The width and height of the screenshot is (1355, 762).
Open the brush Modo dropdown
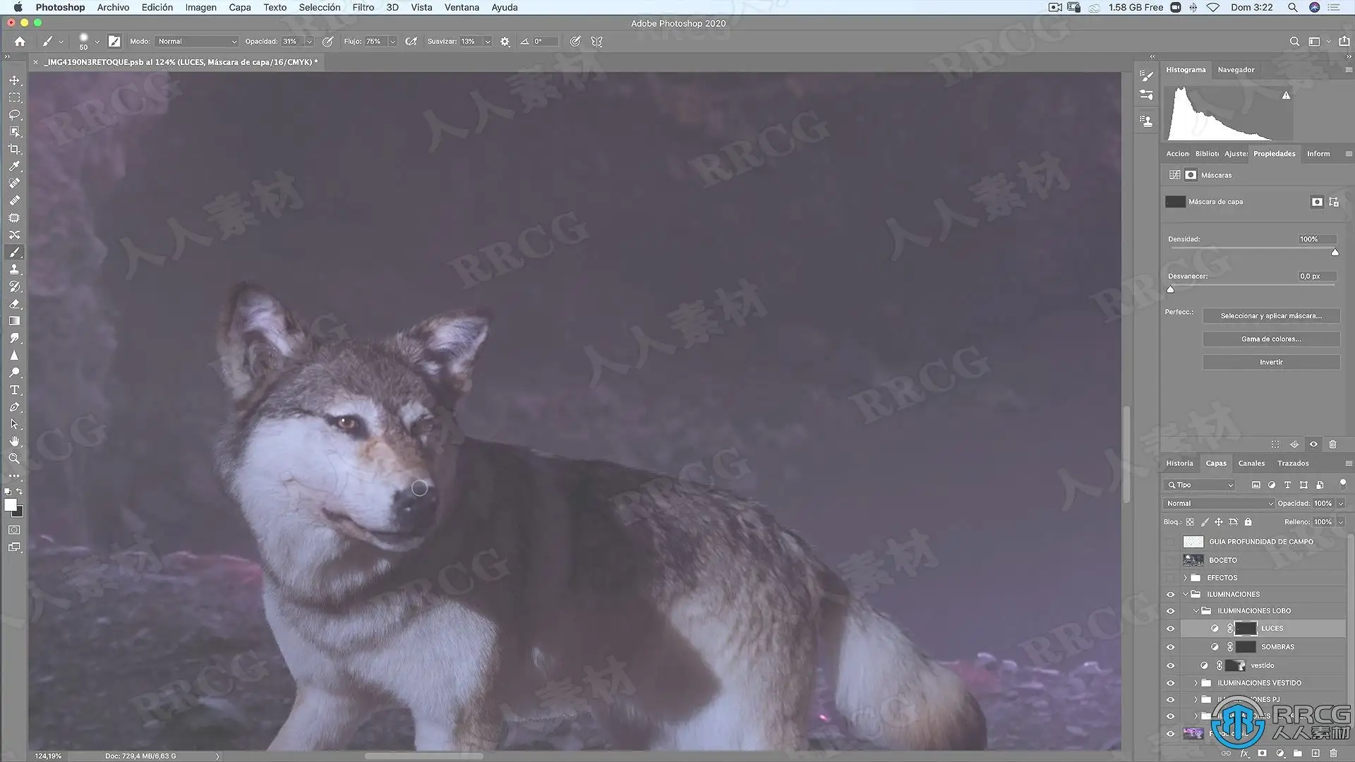coord(196,42)
